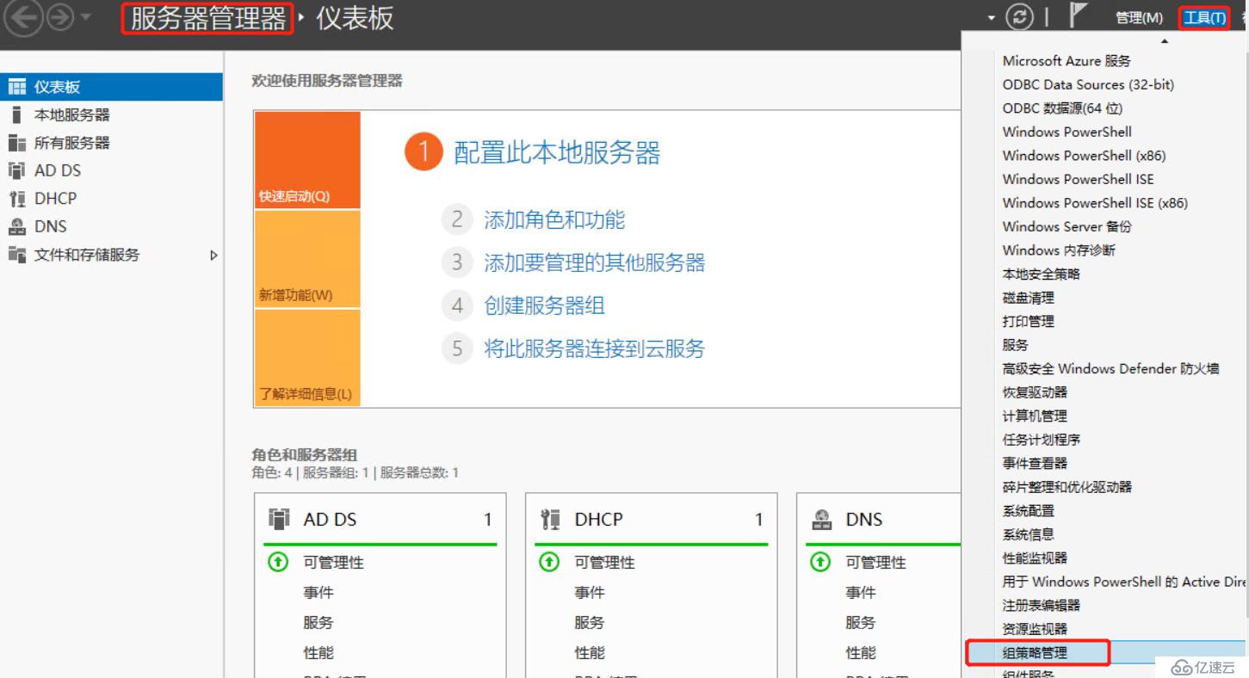The height and width of the screenshot is (678, 1249).
Task: Click 创建服务器组 link
Action: coord(545,305)
